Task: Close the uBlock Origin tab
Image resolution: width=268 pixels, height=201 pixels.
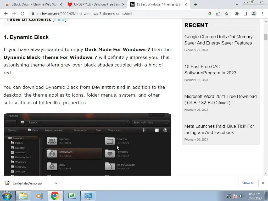Action: (x=60, y=5)
